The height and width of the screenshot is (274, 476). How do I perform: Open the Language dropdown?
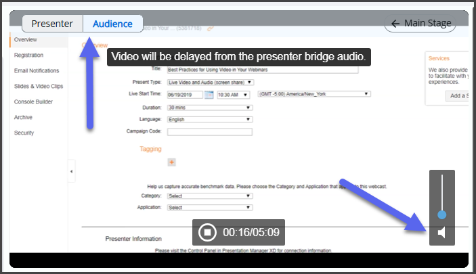pos(210,120)
